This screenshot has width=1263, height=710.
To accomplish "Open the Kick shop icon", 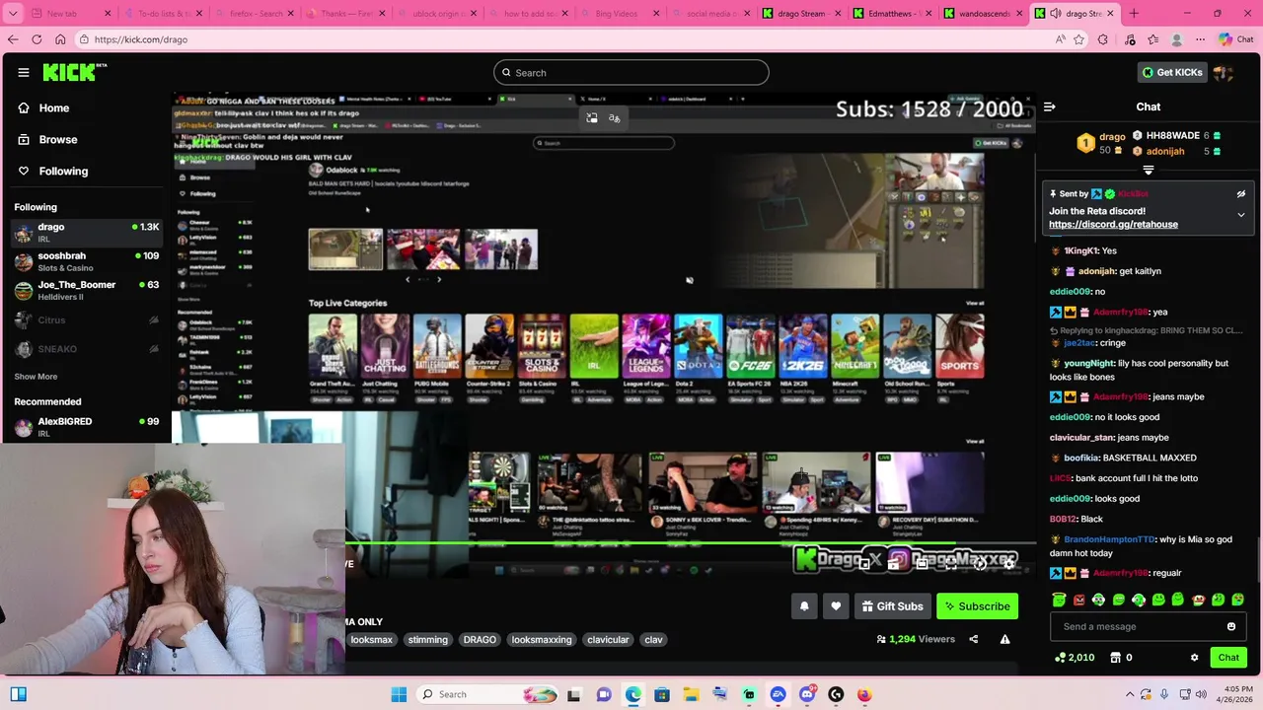I will pos(1116,658).
